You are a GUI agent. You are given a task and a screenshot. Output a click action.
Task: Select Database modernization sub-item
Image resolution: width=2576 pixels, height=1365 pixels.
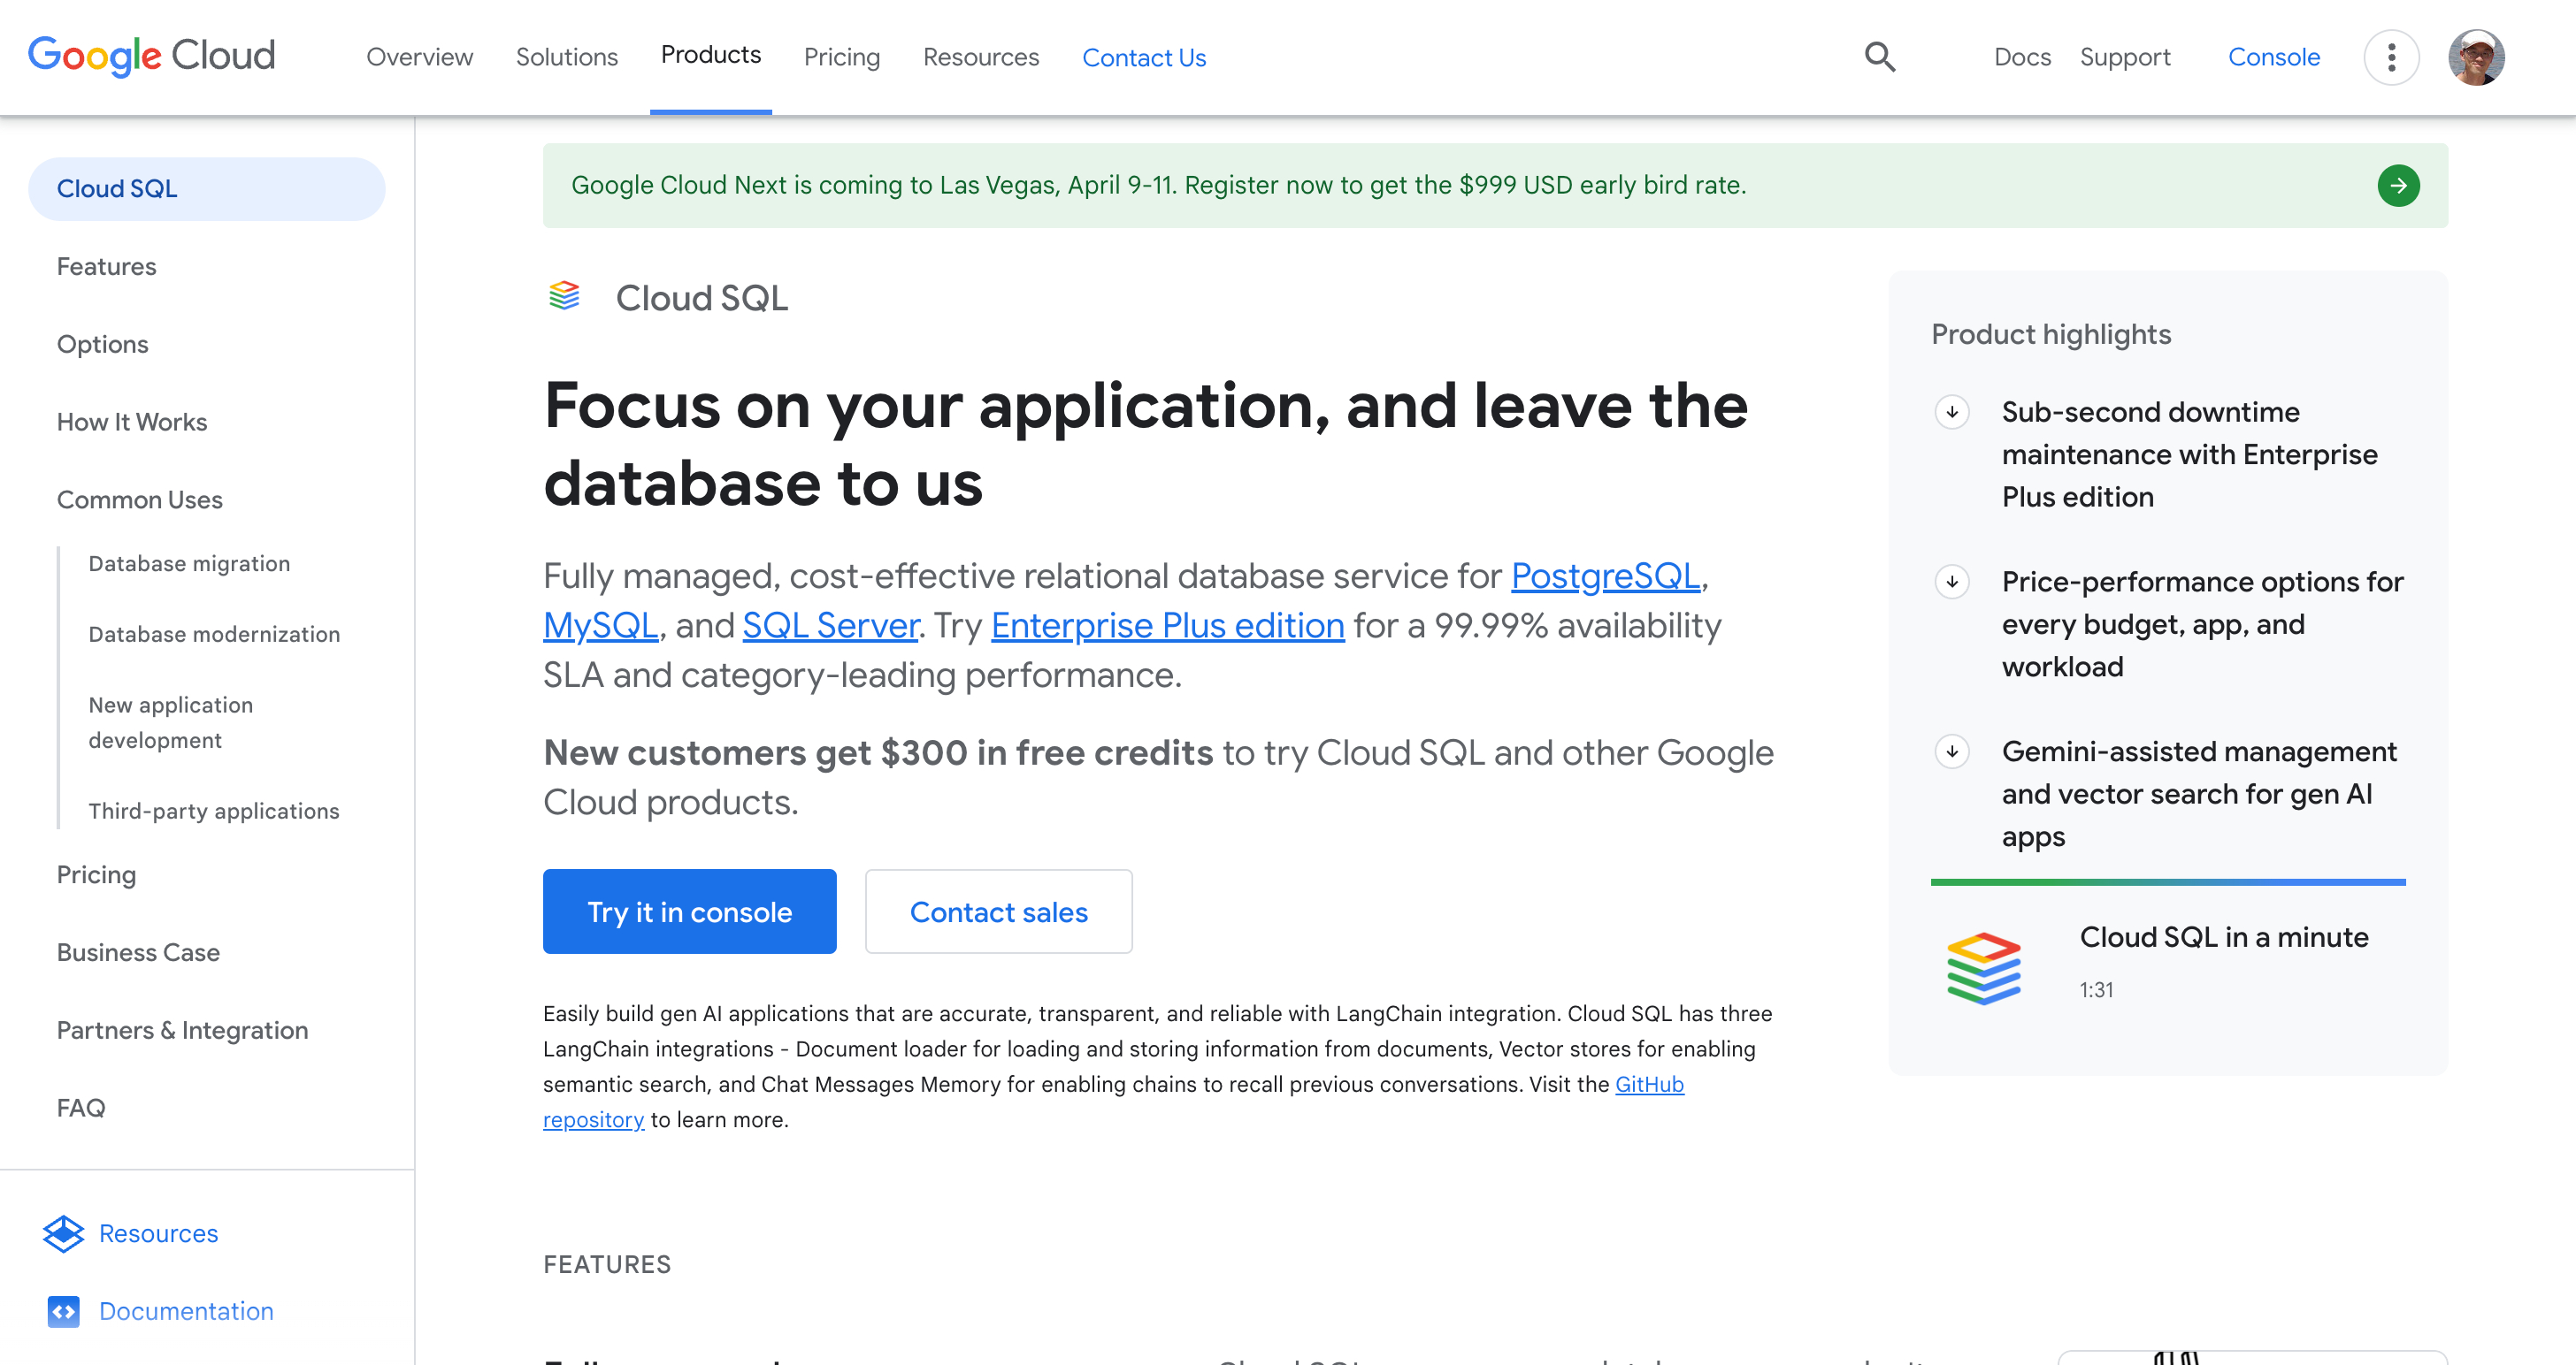pos(214,635)
